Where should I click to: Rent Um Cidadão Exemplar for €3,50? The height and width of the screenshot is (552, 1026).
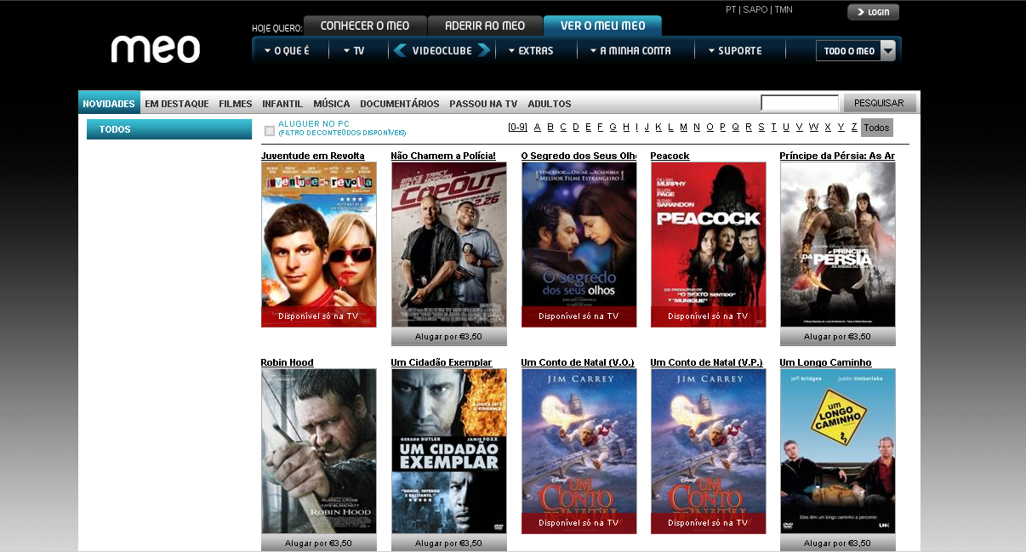(x=449, y=543)
